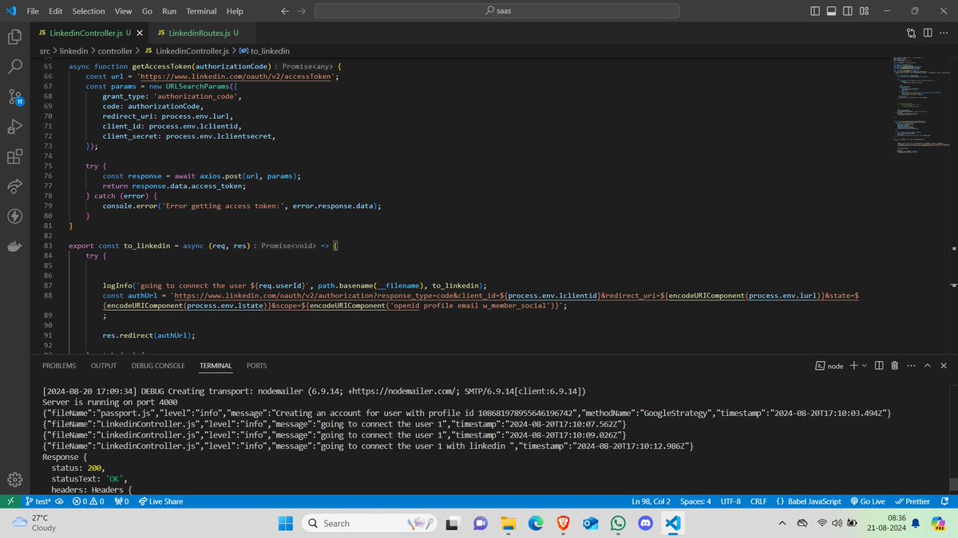
Task: Open the Live Share activity bar view
Action: [14, 187]
